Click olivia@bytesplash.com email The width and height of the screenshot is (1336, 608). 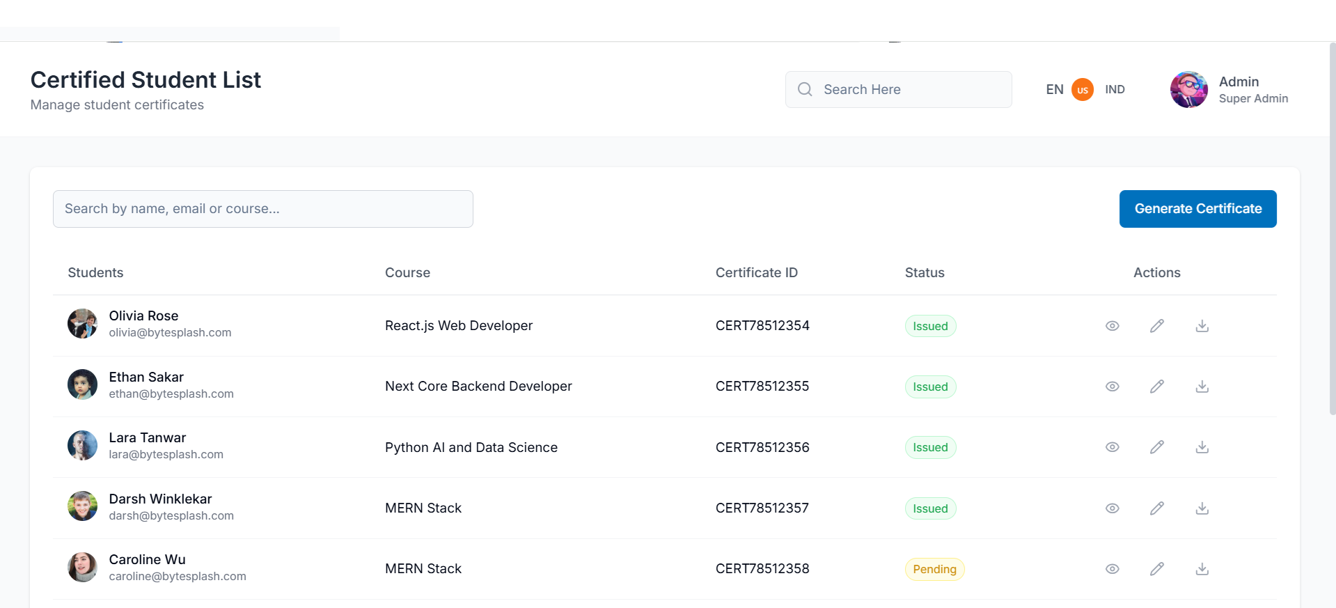(170, 333)
